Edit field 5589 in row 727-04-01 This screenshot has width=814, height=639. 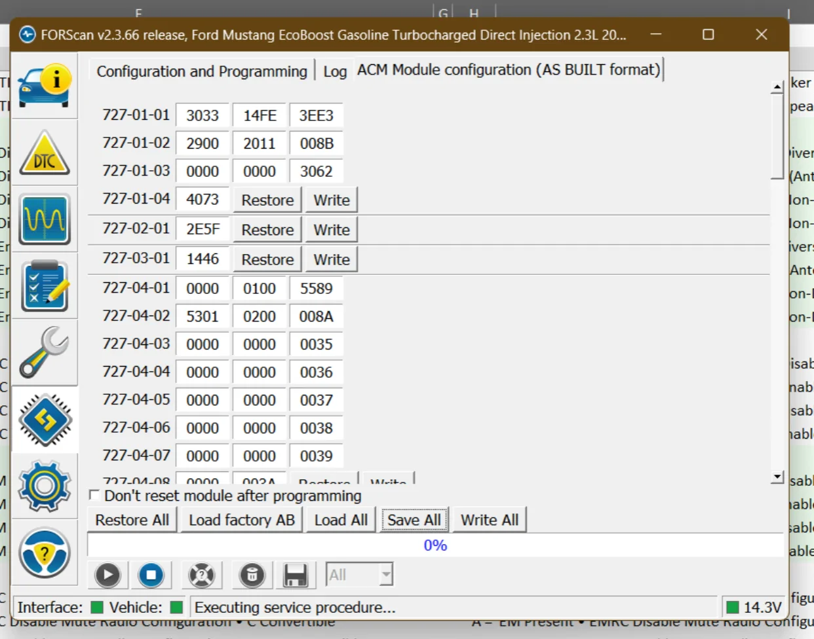[x=317, y=288]
